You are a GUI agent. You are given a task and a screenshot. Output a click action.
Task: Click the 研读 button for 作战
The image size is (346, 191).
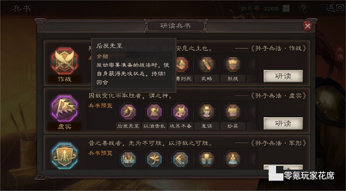[x=283, y=76]
